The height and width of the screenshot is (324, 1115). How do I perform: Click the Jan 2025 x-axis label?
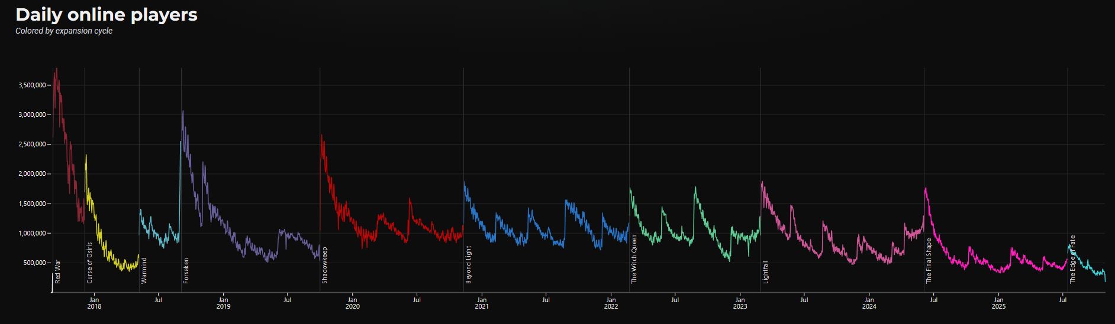tap(998, 303)
